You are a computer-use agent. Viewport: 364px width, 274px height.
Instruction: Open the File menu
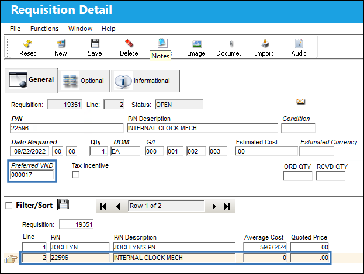15,29
